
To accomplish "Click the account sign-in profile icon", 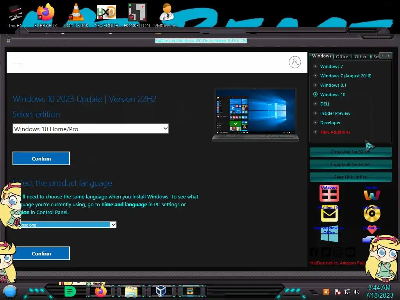I will [x=295, y=62].
